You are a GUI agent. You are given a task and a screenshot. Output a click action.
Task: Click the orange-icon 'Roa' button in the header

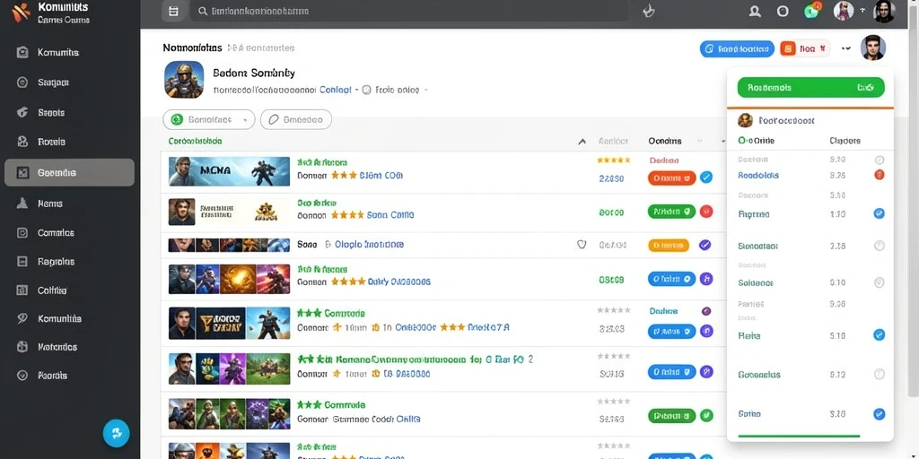[x=805, y=49]
